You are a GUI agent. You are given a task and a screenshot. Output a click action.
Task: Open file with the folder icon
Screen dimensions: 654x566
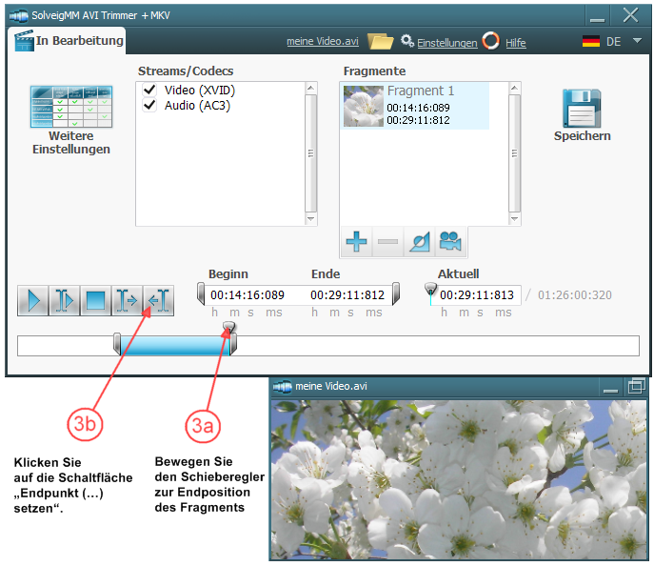click(380, 41)
